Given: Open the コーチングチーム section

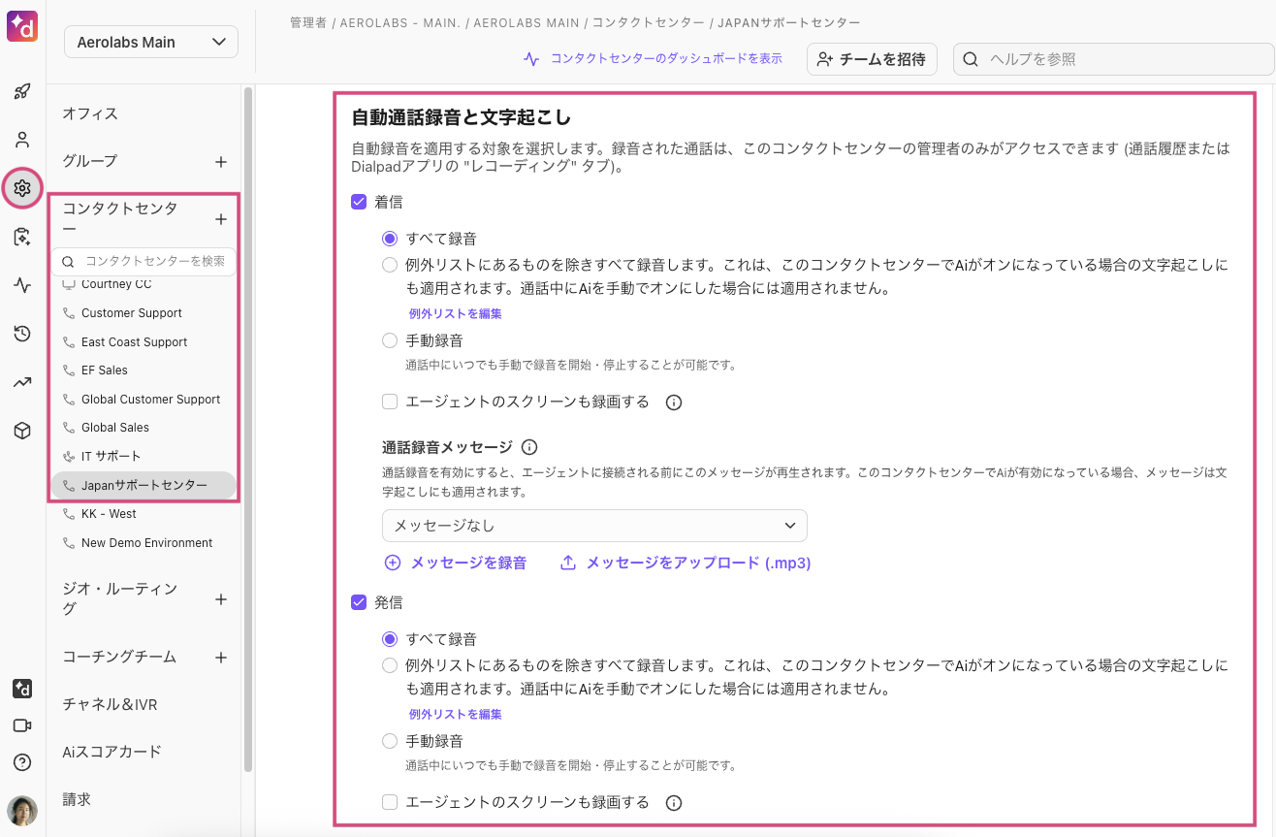Looking at the screenshot, I should (x=119, y=657).
